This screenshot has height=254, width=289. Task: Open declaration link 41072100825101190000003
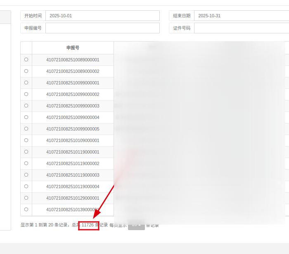click(x=73, y=175)
